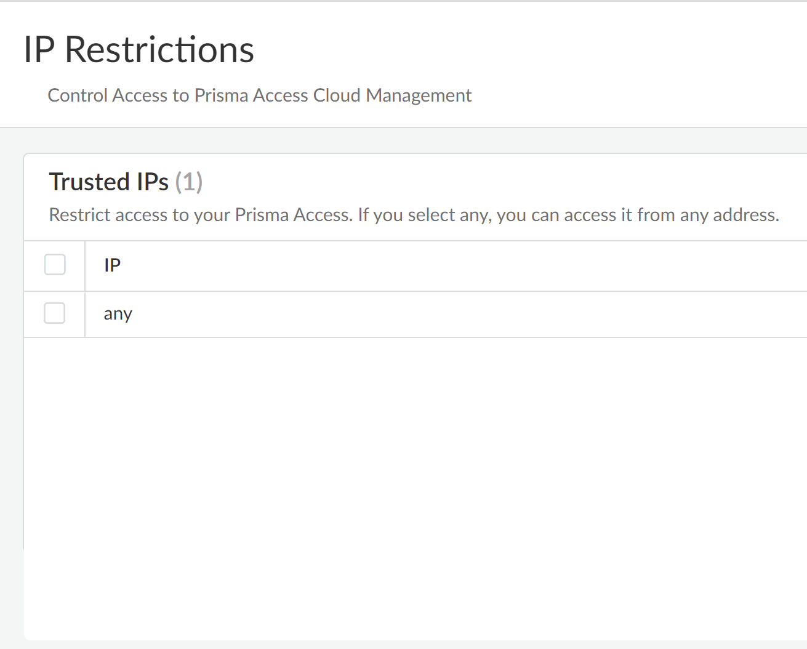This screenshot has height=649, width=807.
Task: Click white space right of IP Restrictions title
Action: click(x=523, y=49)
